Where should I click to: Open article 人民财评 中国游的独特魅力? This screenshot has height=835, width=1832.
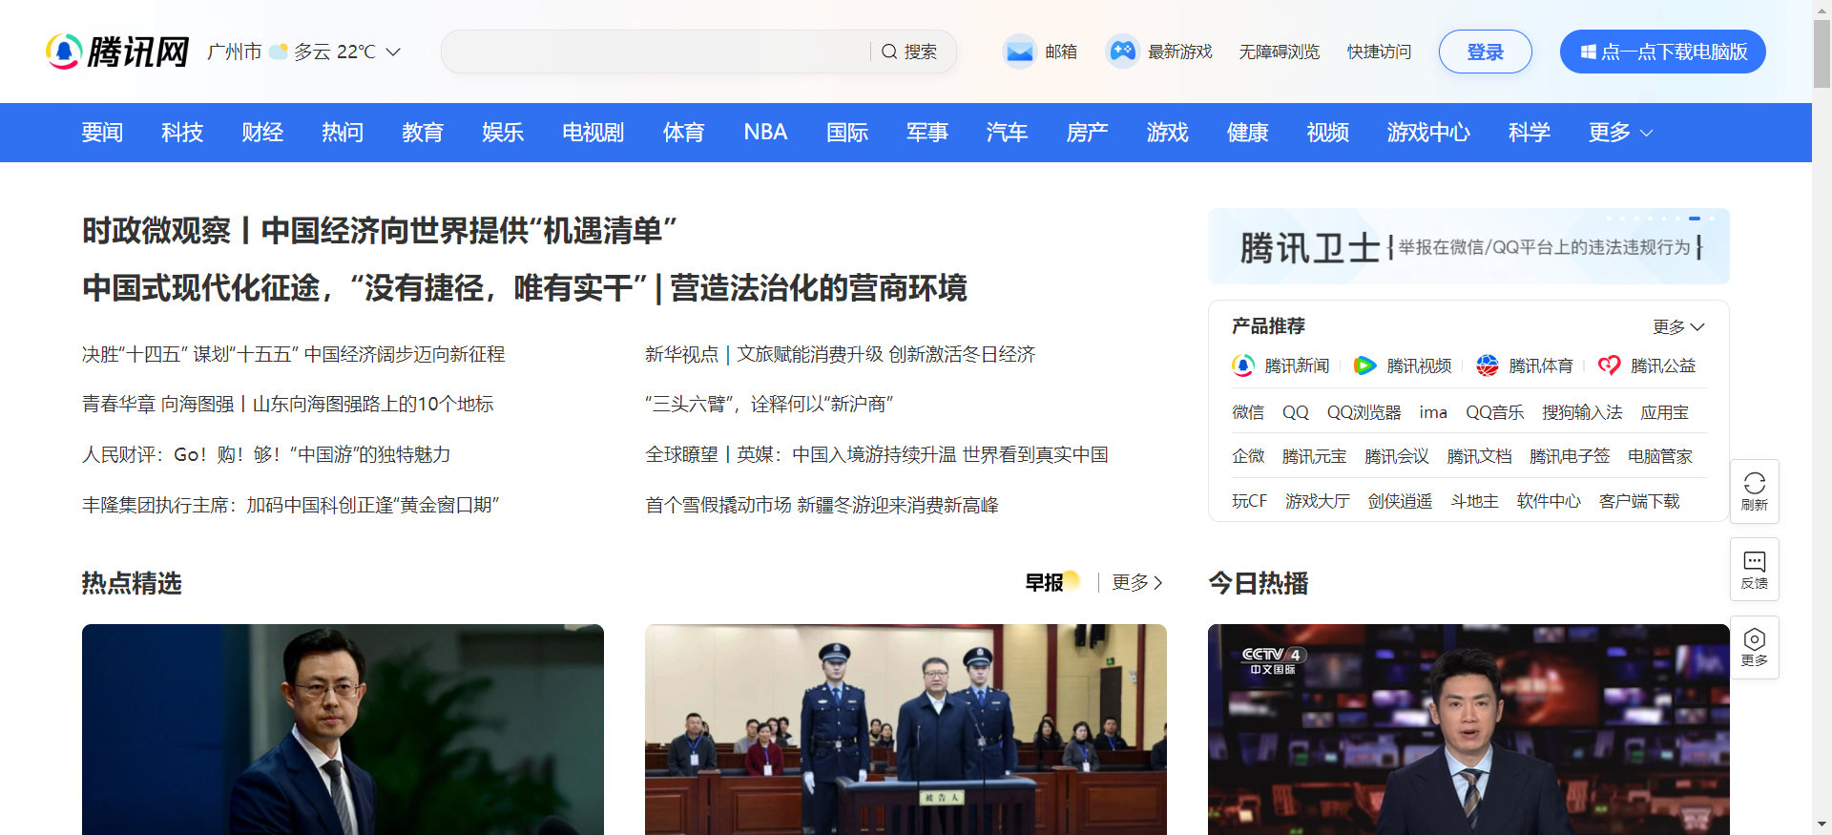coord(266,454)
